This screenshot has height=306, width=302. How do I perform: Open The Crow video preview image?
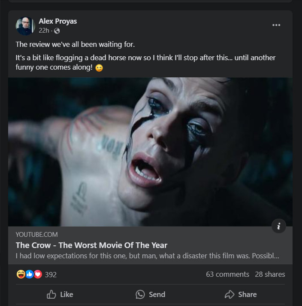click(150, 151)
